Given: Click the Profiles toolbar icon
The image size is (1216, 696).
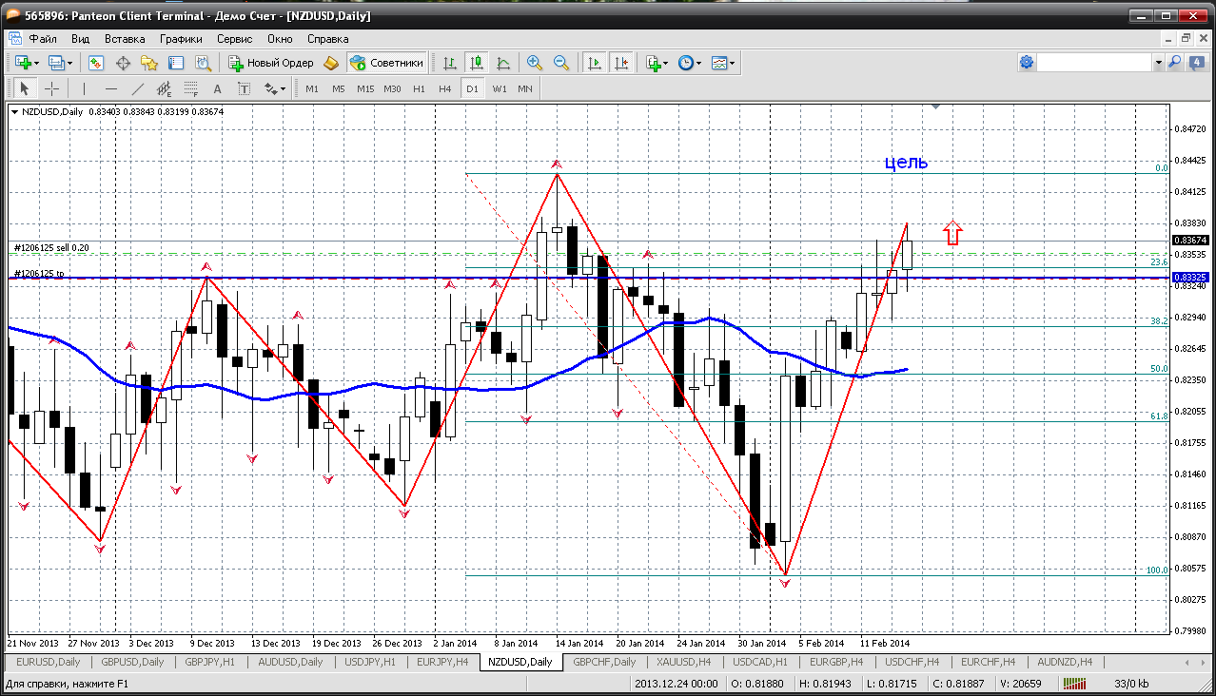Looking at the screenshot, I should click(x=56, y=63).
